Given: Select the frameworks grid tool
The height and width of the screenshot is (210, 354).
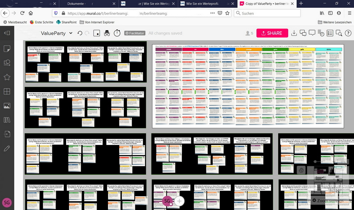Looking at the screenshot, I should [7, 92].
